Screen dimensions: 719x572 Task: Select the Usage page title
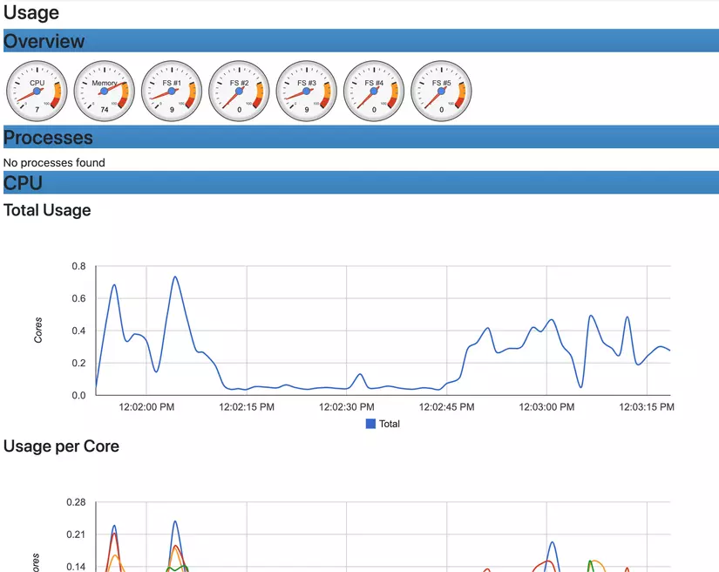(x=30, y=12)
